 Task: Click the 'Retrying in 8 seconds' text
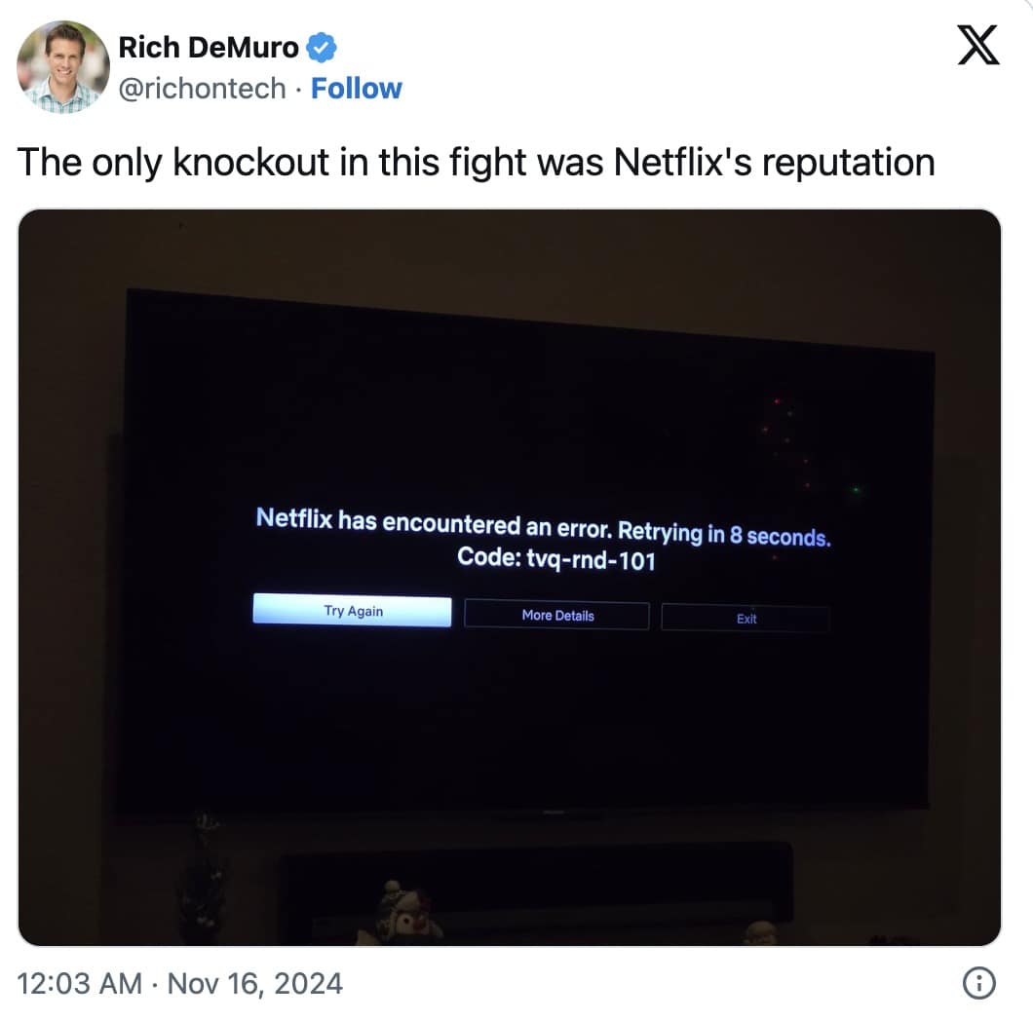(x=724, y=534)
